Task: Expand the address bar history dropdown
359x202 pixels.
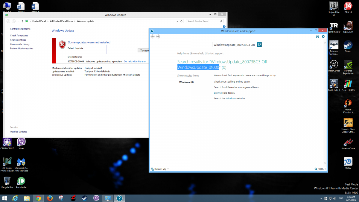Action: click(177, 21)
